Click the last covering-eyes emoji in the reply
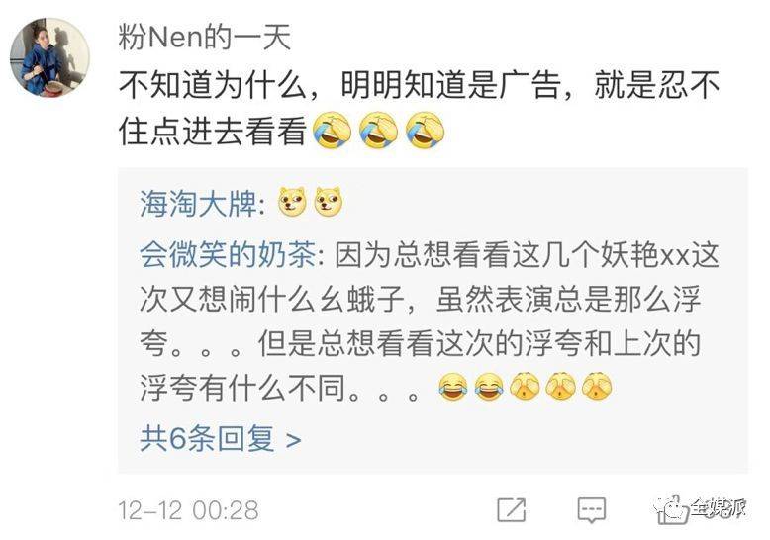This screenshot has width=770, height=540. [597, 386]
